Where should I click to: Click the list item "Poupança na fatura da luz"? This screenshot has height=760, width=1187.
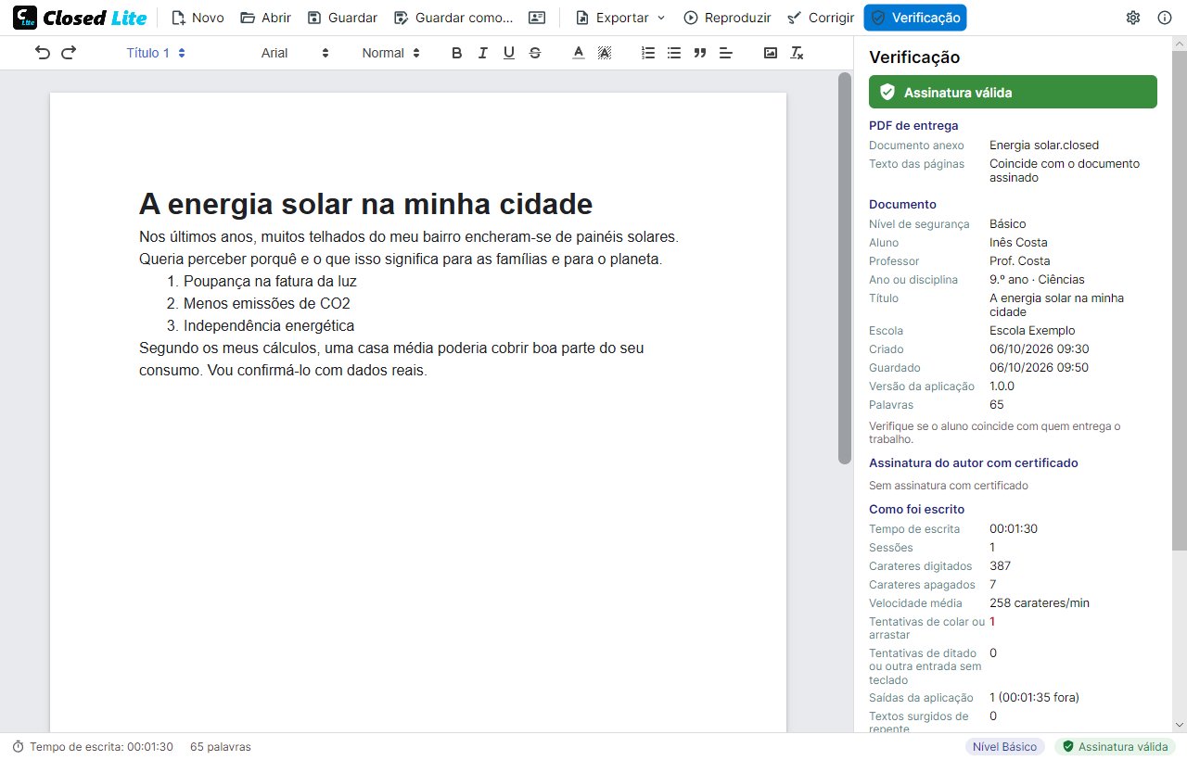[x=270, y=282]
